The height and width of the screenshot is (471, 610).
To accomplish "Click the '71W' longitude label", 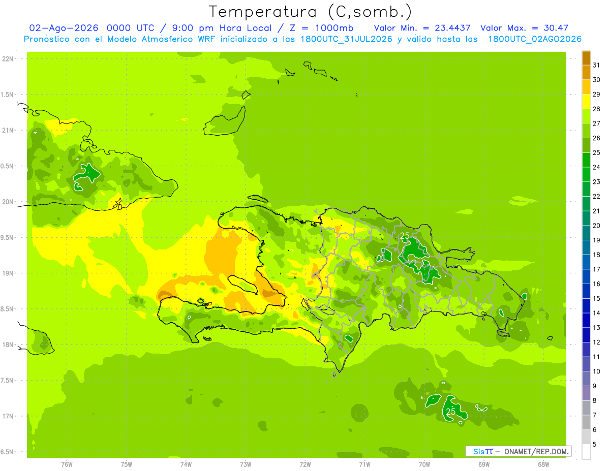I will pos(364,464).
